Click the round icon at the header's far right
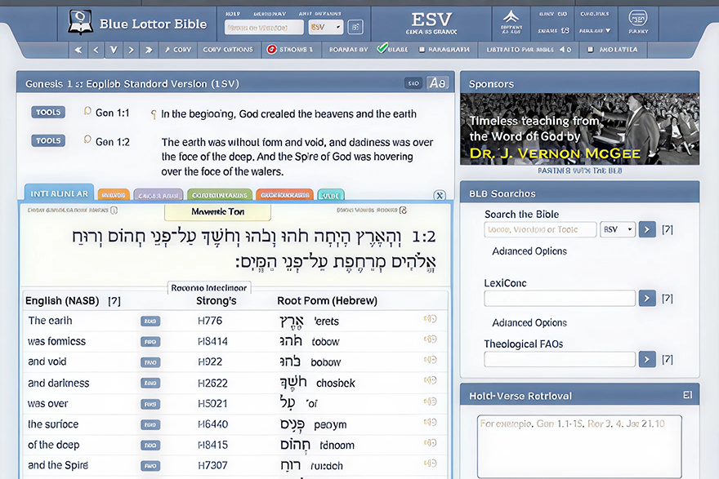The width and height of the screenshot is (719, 479). coord(638,18)
